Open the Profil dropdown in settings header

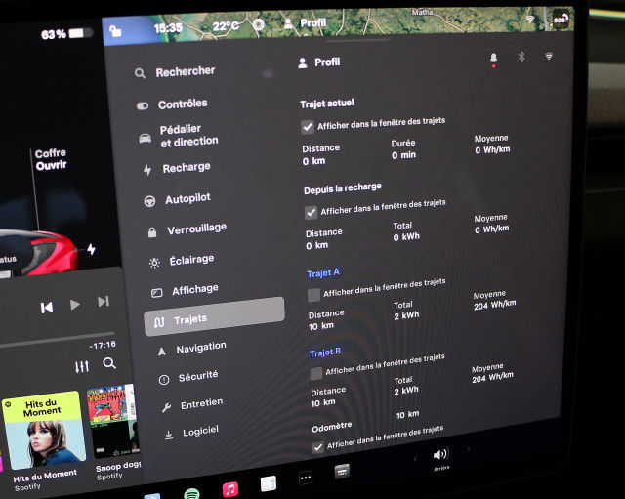tap(319, 62)
